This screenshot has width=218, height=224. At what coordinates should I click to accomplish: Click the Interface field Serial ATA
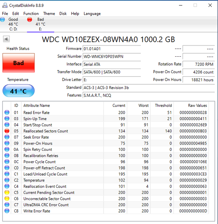pos(112,64)
